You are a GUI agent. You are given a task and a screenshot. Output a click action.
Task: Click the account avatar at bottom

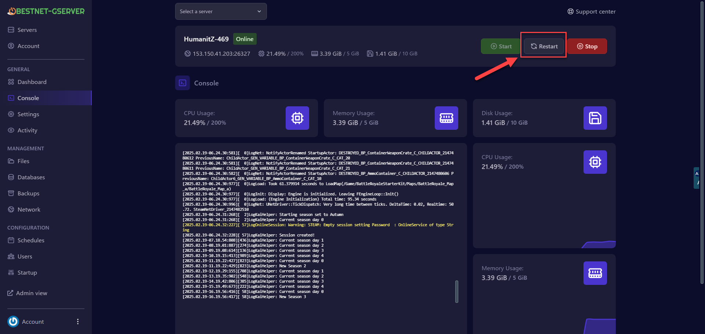pyautogui.click(x=13, y=322)
